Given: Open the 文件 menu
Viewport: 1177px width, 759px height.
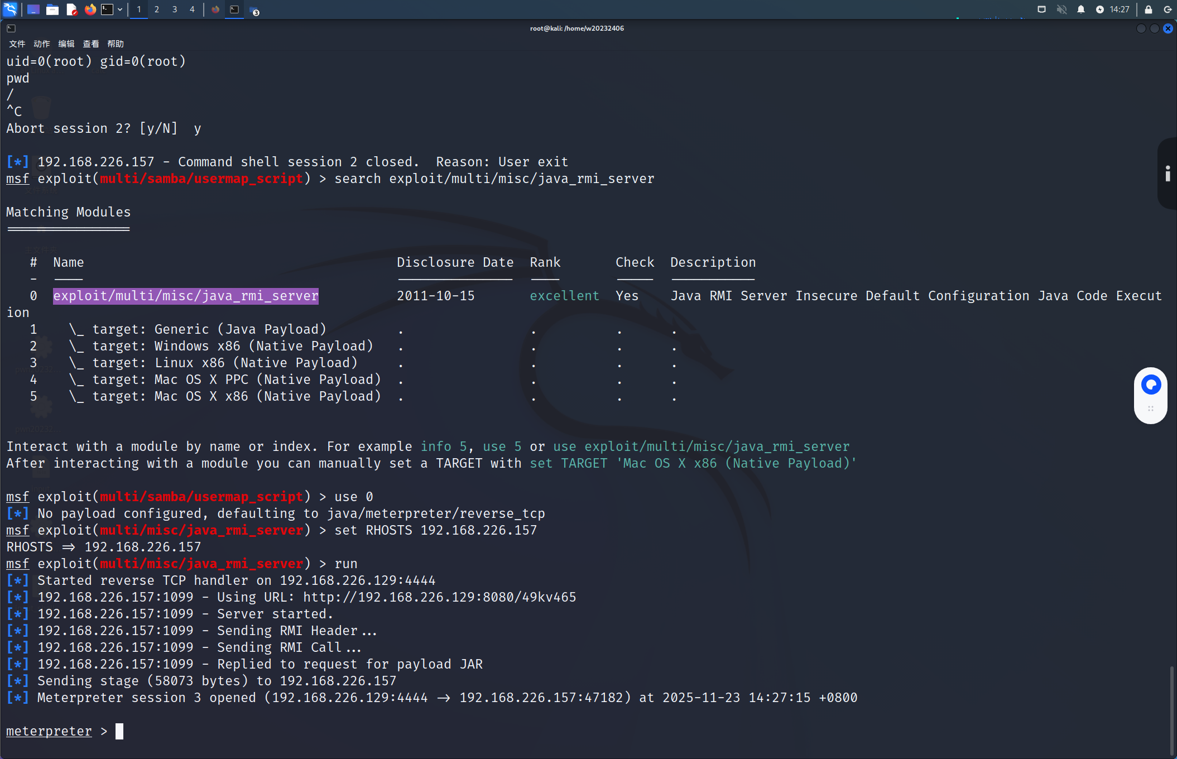Looking at the screenshot, I should pos(17,44).
